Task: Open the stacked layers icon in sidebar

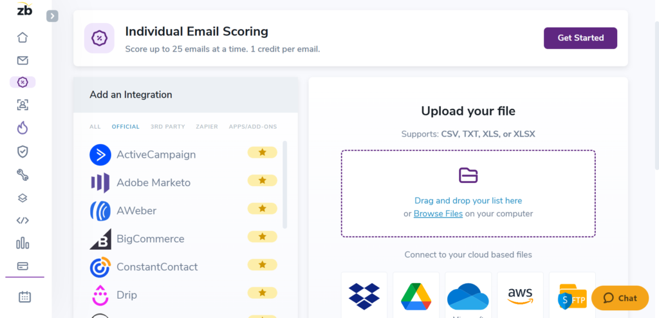Action: coord(23,198)
